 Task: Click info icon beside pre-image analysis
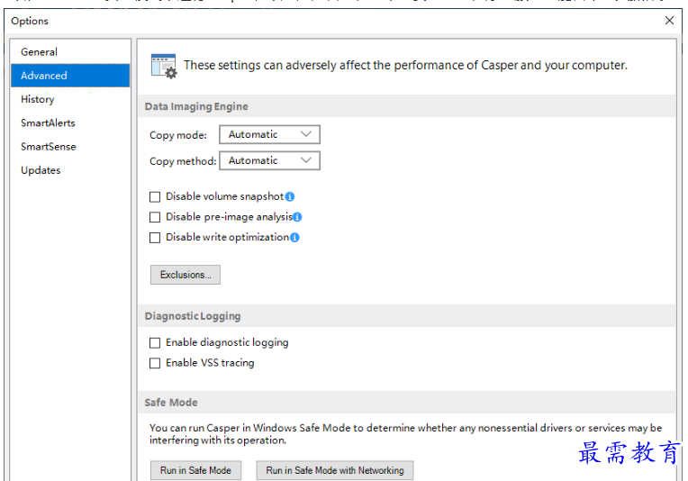click(297, 217)
